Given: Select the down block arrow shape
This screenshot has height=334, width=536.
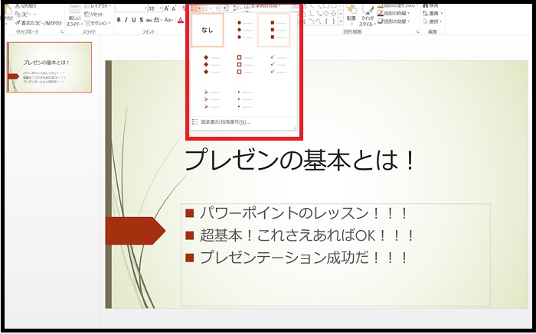Looking at the screenshot, I should coord(334,13).
